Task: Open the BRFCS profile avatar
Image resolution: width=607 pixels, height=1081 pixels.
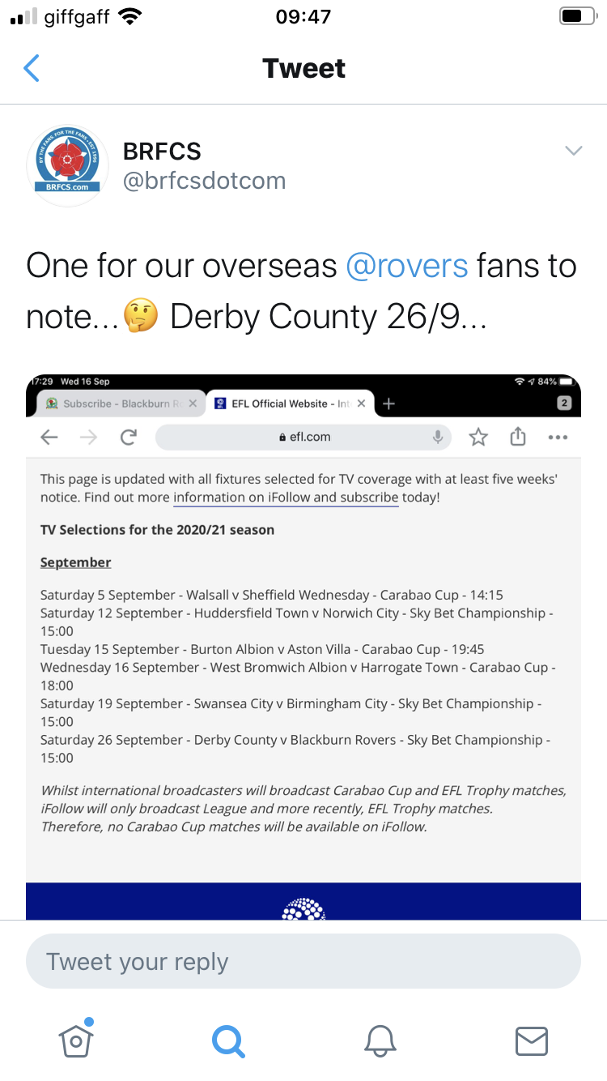Action: 68,165
